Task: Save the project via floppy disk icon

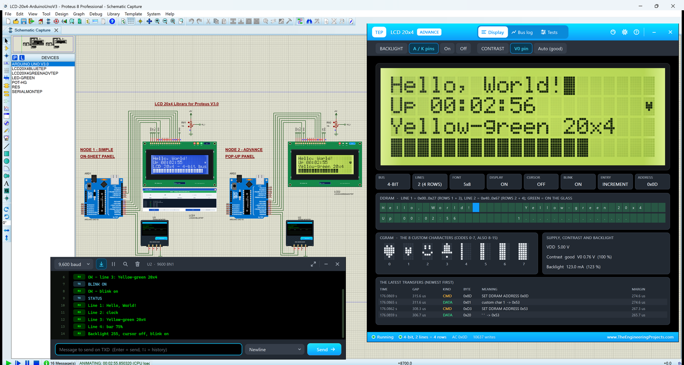Action: click(24, 21)
